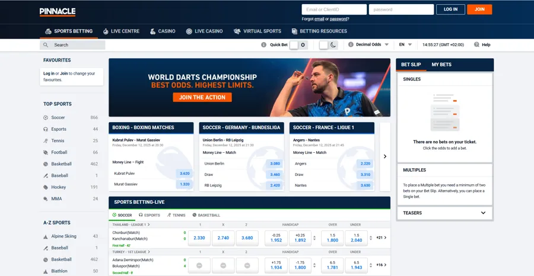Bet on Murat Gassiev at 1.320
Viewport: 534px width, 276px height.
[185, 184]
